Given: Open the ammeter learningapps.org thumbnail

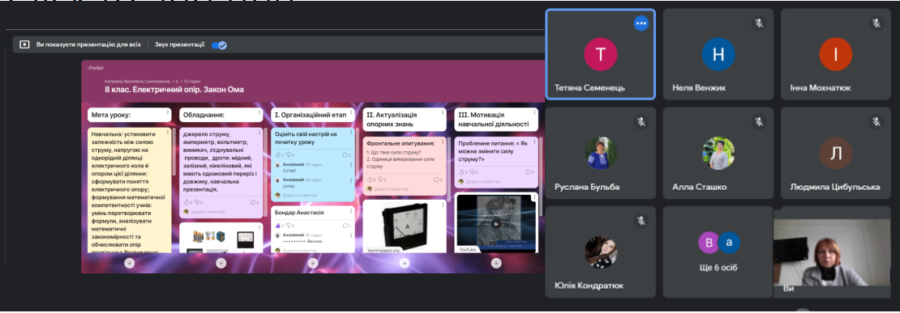Looking at the screenshot, I should tap(404, 226).
